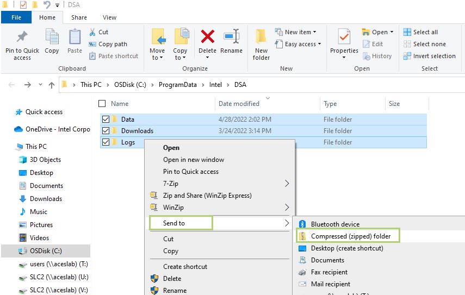Viewport: 465px width, 295px height.
Task: Select 3D Objects in navigation pane
Action: pyautogui.click(x=45, y=160)
